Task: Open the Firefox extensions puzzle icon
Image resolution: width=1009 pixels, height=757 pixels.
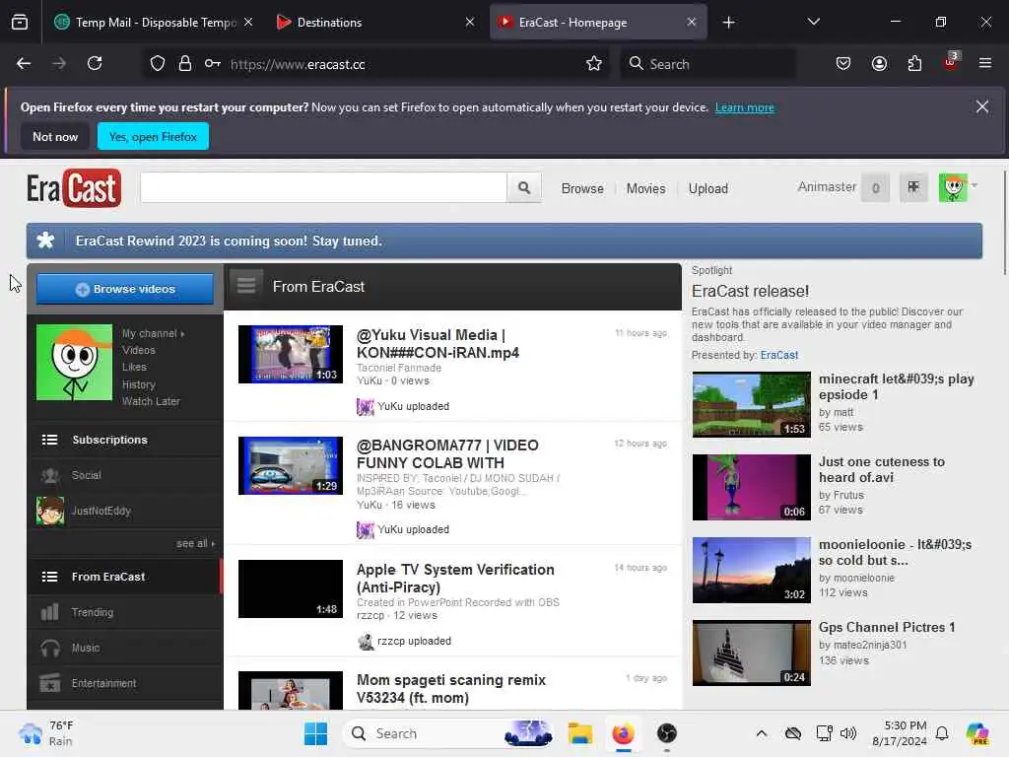Action: point(914,63)
